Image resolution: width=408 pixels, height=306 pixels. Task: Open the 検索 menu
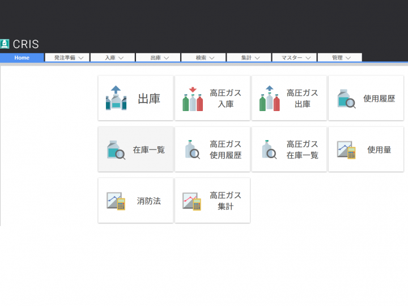(203, 57)
